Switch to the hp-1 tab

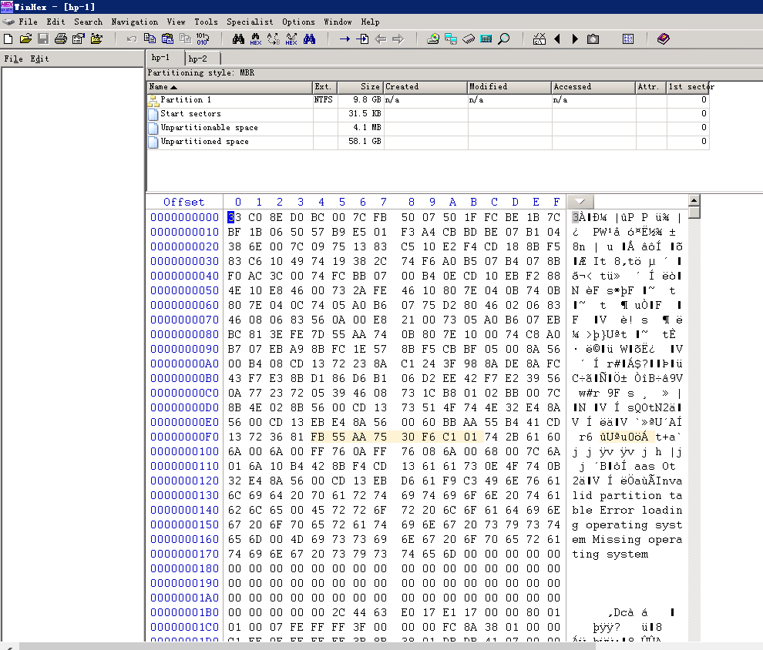[x=165, y=57]
